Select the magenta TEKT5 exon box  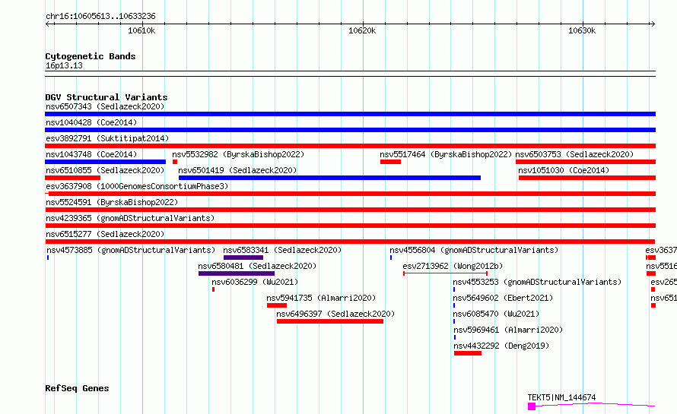coord(532,406)
